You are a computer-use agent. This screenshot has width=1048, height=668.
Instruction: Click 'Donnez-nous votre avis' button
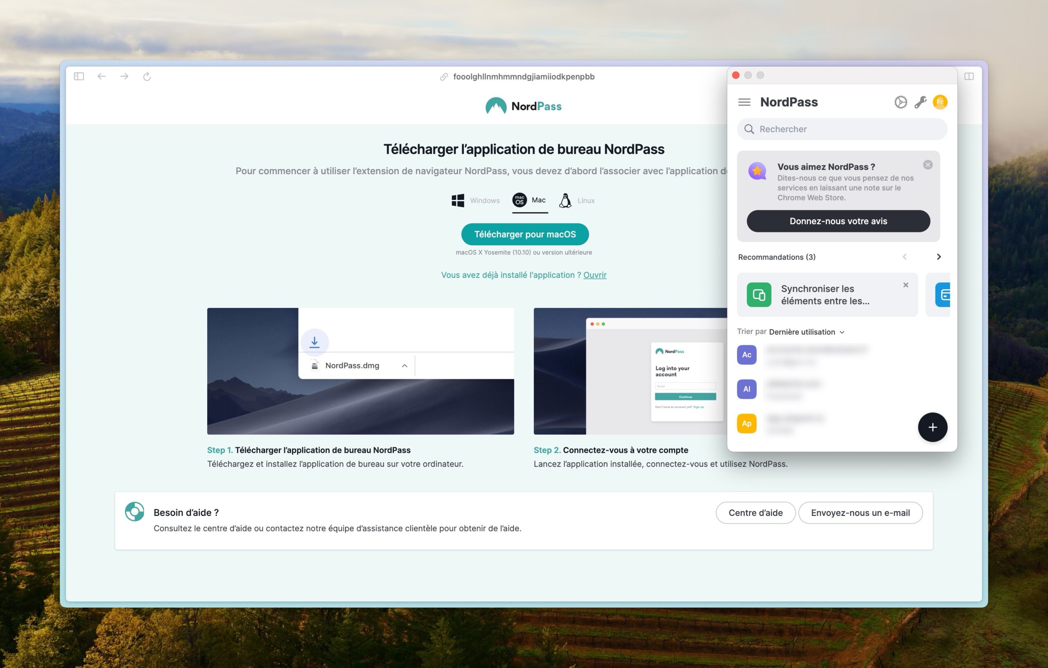pos(838,221)
